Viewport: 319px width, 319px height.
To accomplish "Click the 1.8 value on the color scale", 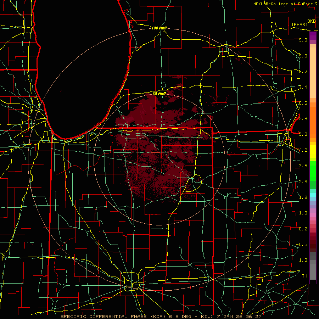I will [x=303, y=197].
